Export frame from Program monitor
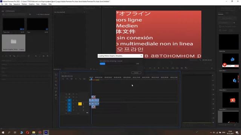This screenshot has height=135, width=241. tap(182, 68)
